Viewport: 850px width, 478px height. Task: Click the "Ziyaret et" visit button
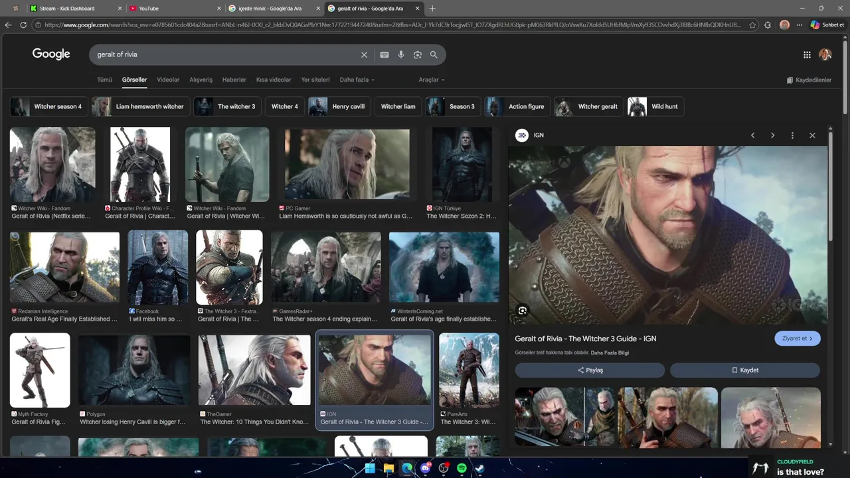[x=798, y=339]
